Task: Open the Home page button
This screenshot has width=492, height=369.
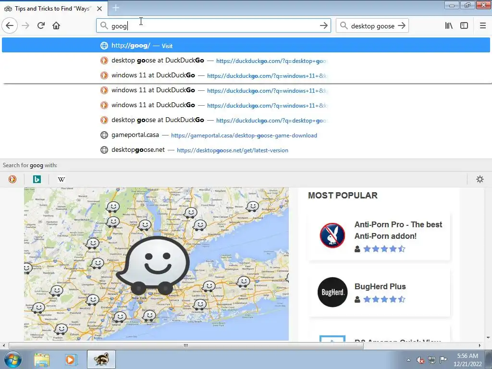Action: pos(56,25)
